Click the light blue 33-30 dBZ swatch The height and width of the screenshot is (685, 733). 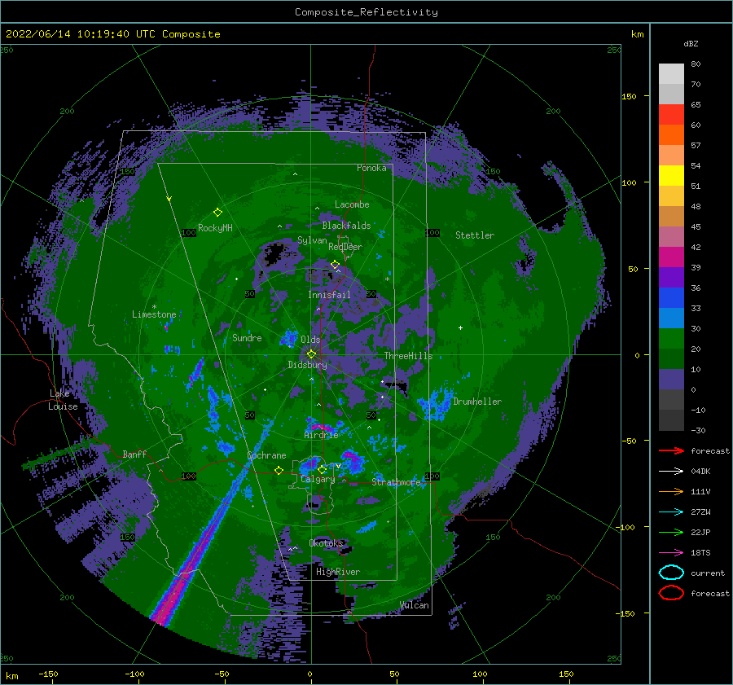tap(671, 318)
